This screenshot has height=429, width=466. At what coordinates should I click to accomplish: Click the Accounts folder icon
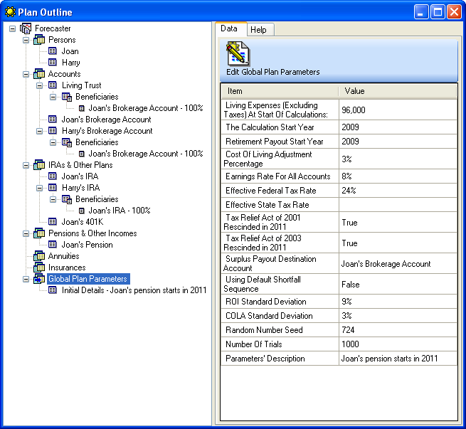tap(39, 74)
